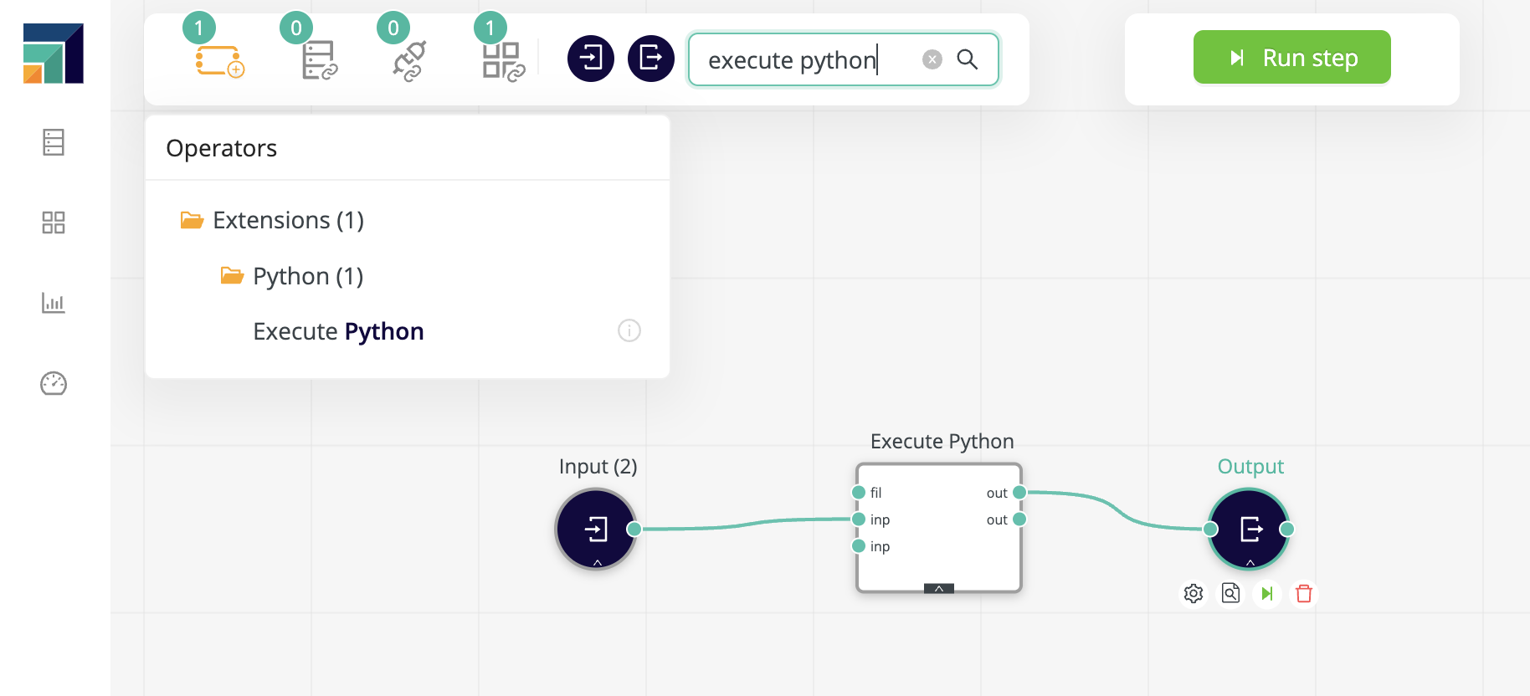Click the Run step button
This screenshot has width=1530, height=696.
click(1292, 57)
